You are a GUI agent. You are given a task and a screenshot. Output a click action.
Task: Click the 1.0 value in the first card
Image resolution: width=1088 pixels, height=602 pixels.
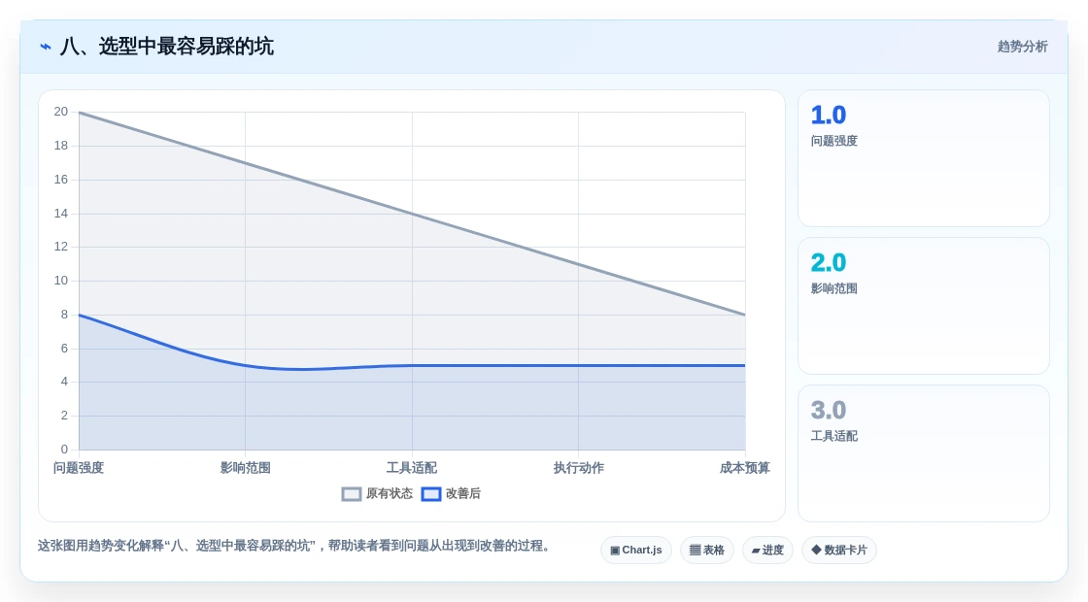coord(829,116)
